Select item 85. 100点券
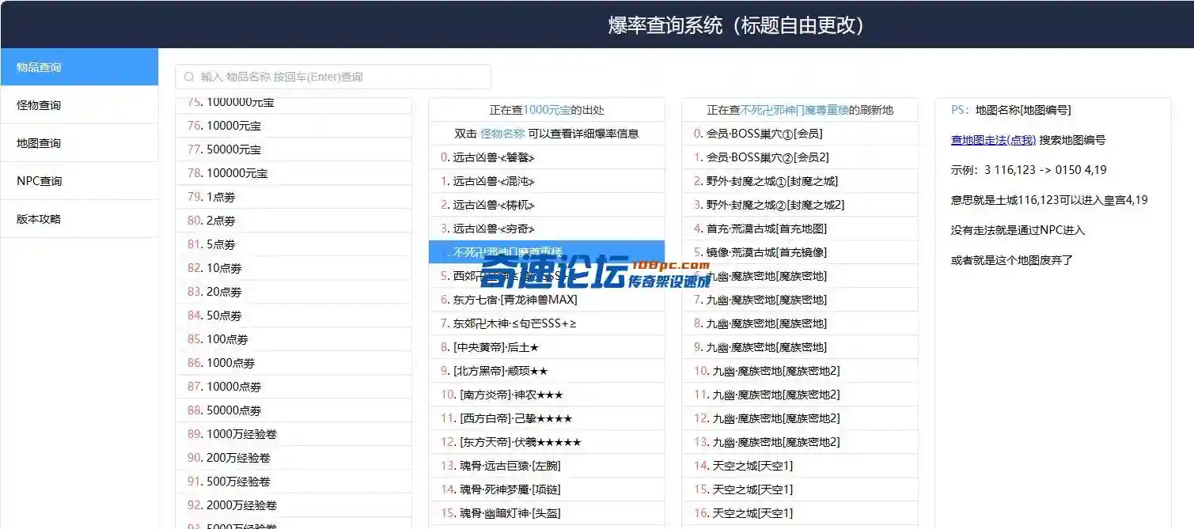Viewport: 1194px width, 529px height. coord(294,339)
